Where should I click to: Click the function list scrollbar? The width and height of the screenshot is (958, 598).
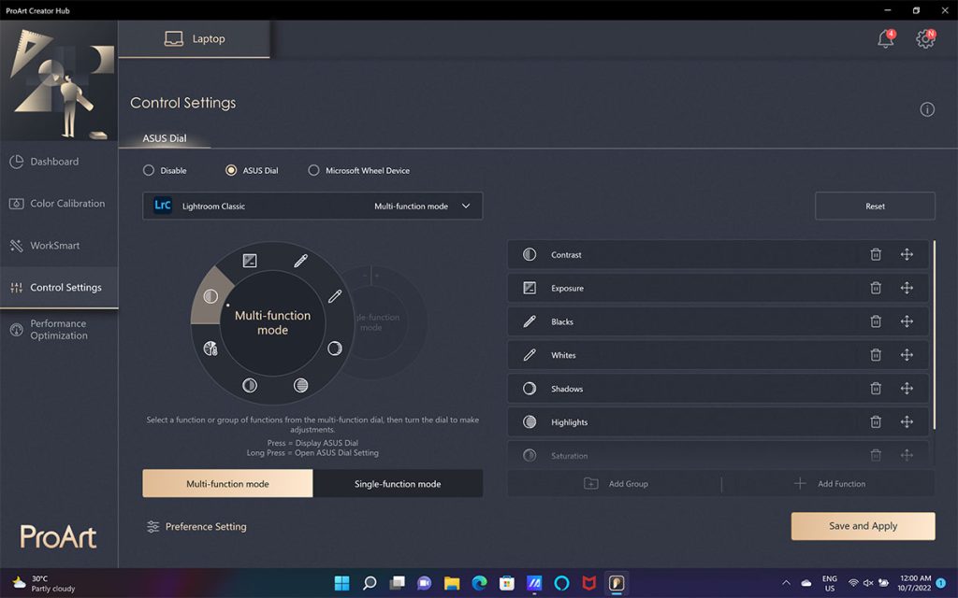point(934,336)
